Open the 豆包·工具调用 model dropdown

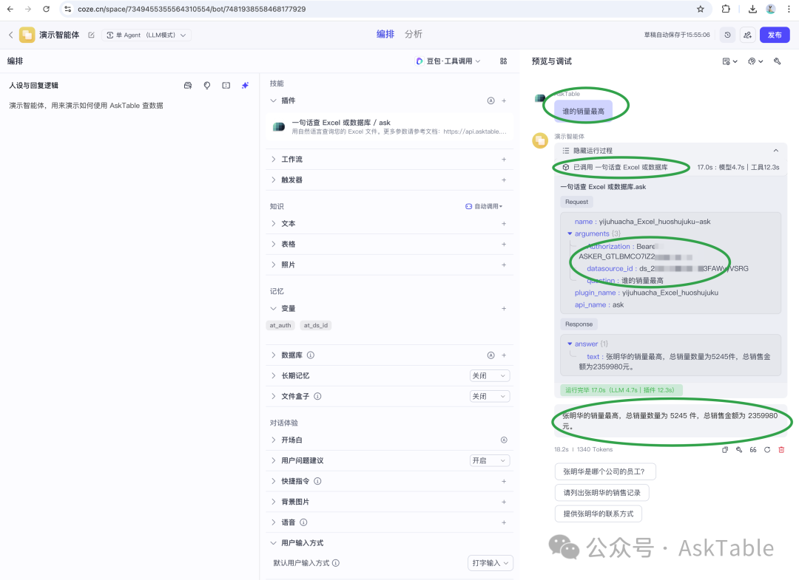pyautogui.click(x=448, y=61)
